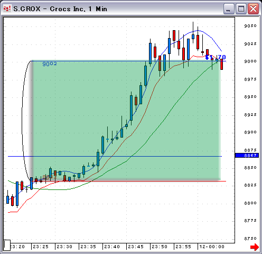Click the 8950 price axis label
262x254 pixels.
pyautogui.click(x=250, y=97)
